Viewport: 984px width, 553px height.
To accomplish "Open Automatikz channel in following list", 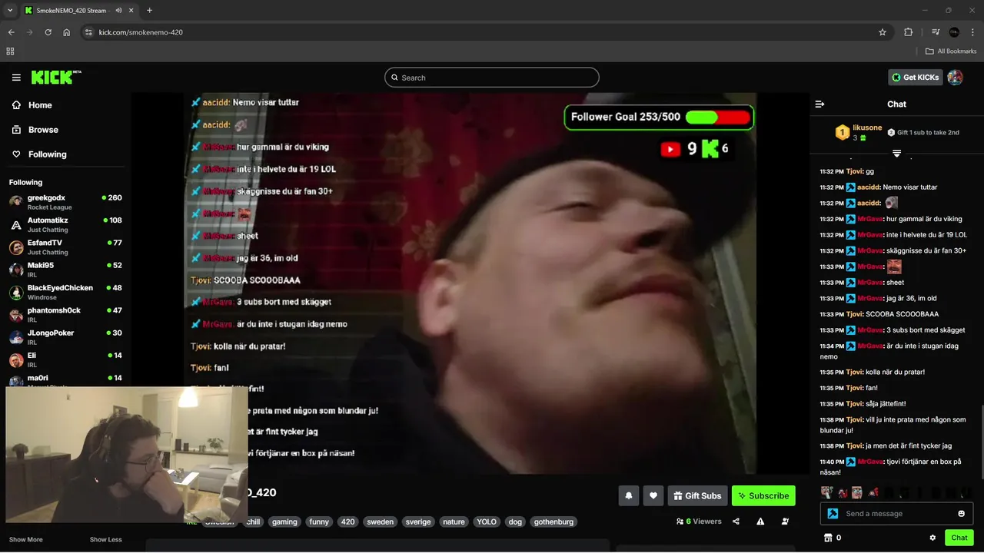I will (x=65, y=224).
